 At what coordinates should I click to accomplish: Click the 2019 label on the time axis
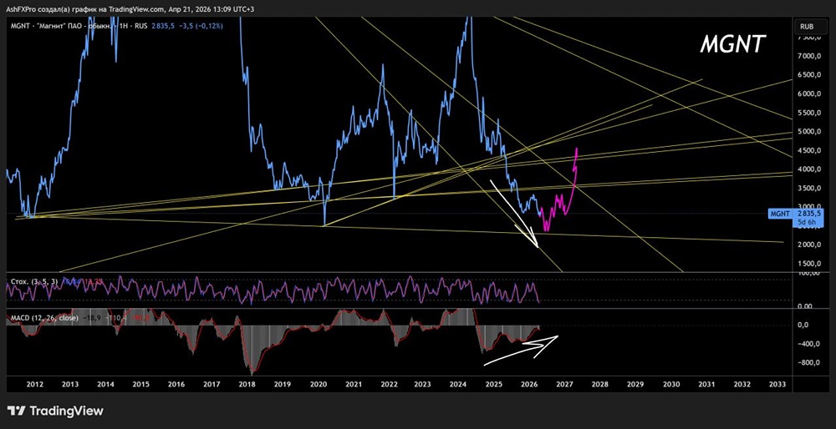282,384
